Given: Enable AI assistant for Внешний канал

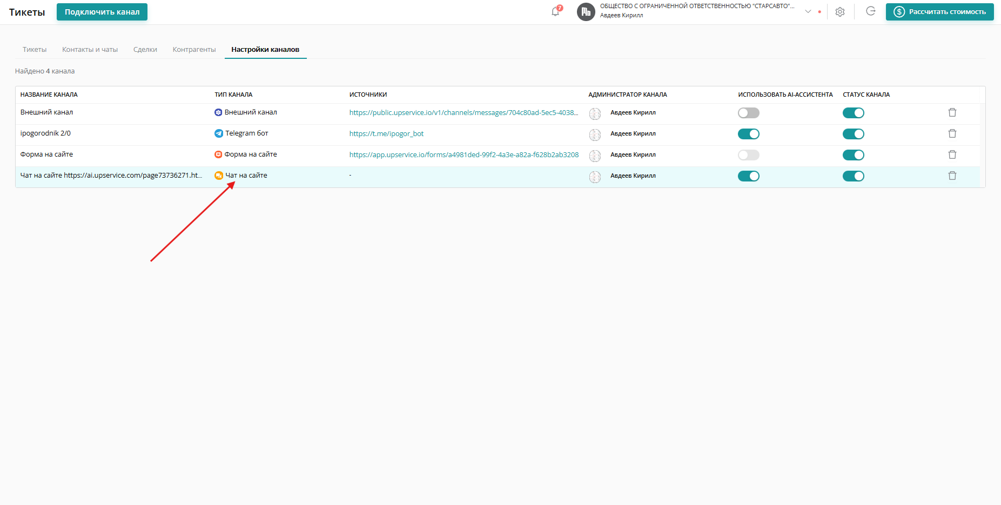Looking at the screenshot, I should coord(749,113).
